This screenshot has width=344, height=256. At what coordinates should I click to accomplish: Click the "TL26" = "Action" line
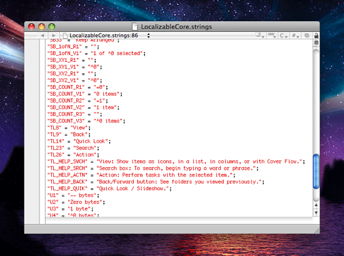pos(73,155)
